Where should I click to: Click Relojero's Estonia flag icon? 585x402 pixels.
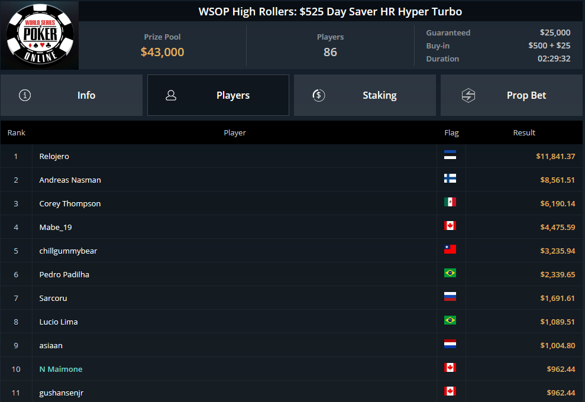tap(450, 155)
